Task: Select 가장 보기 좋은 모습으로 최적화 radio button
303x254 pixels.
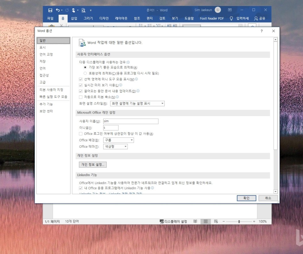Action: 85,67
